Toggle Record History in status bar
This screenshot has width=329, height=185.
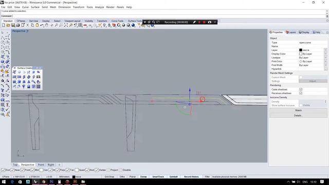(191, 177)
